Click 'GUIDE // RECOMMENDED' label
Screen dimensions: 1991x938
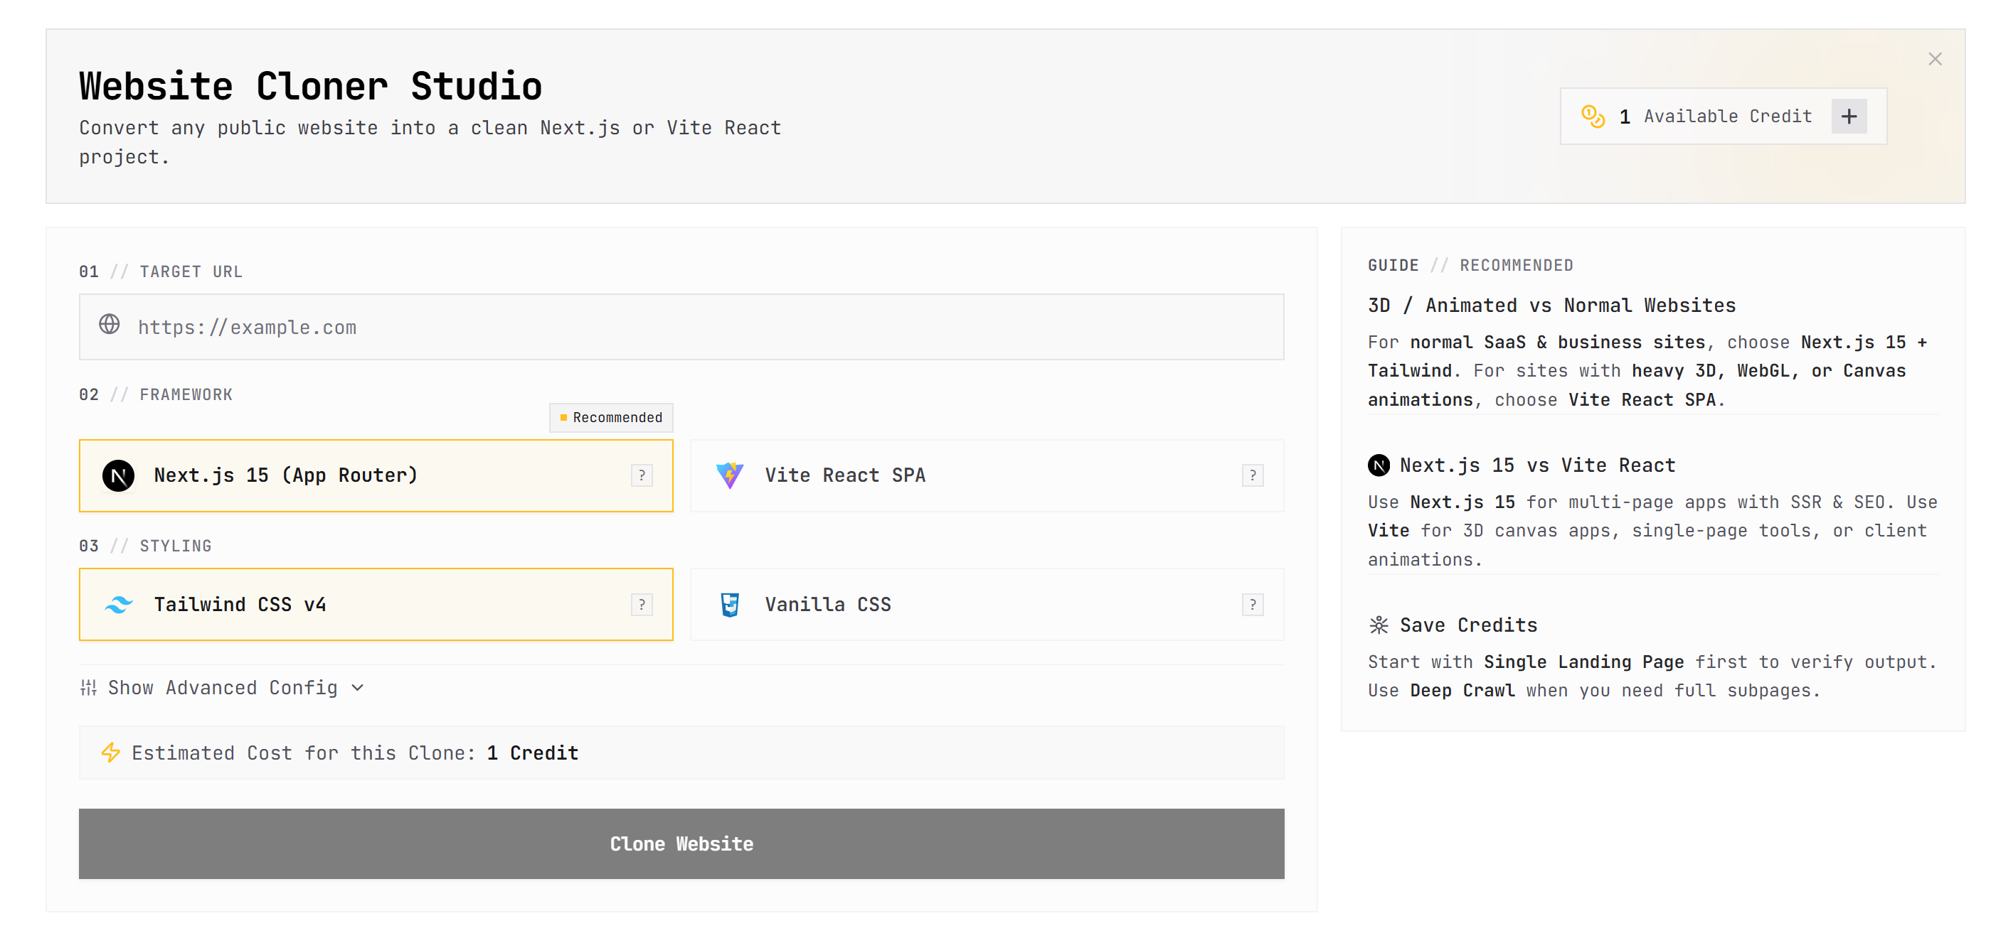point(1470,266)
